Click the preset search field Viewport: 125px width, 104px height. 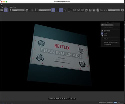pyautogui.click(x=108, y=28)
